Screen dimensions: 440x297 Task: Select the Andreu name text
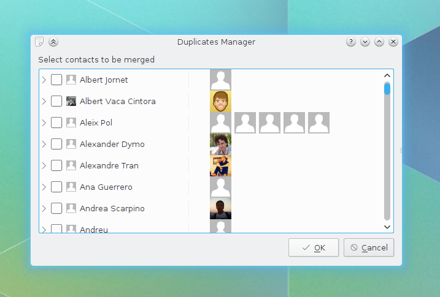(94, 230)
